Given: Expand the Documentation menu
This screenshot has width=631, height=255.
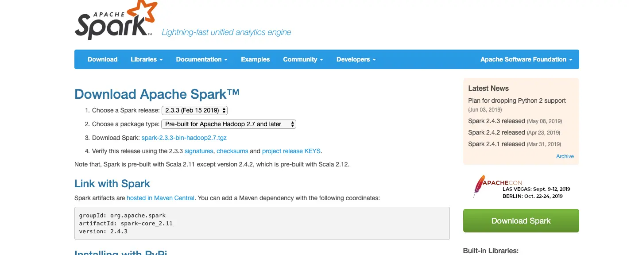Looking at the screenshot, I should (201, 59).
